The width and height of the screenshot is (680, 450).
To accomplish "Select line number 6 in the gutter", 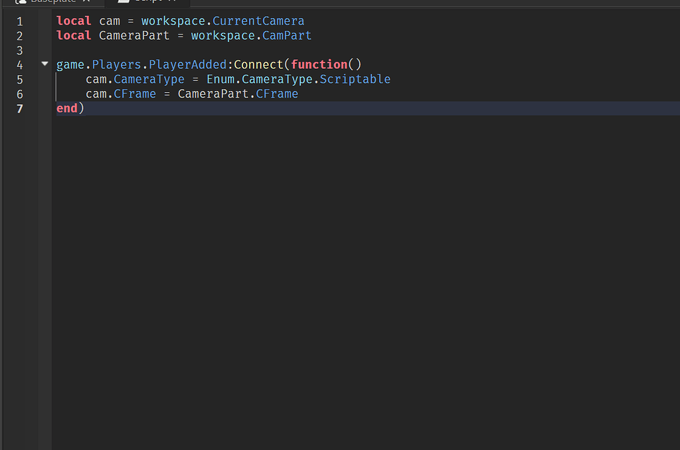I will [x=19, y=94].
